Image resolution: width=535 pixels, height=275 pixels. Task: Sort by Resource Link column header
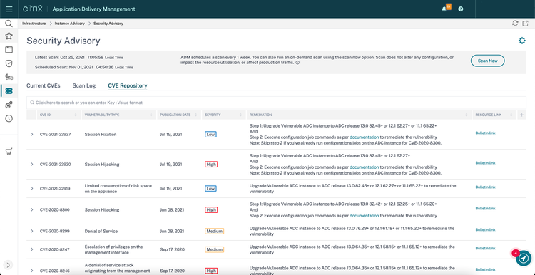click(494, 115)
